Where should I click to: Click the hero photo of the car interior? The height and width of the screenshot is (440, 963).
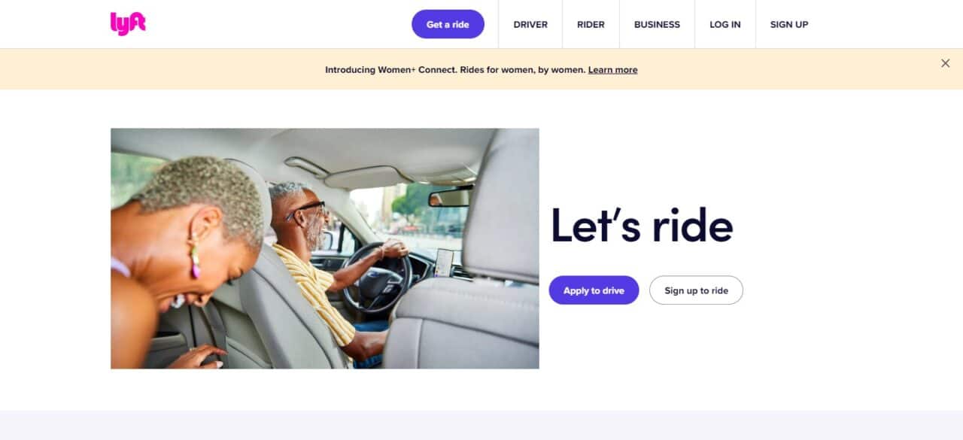click(324, 248)
